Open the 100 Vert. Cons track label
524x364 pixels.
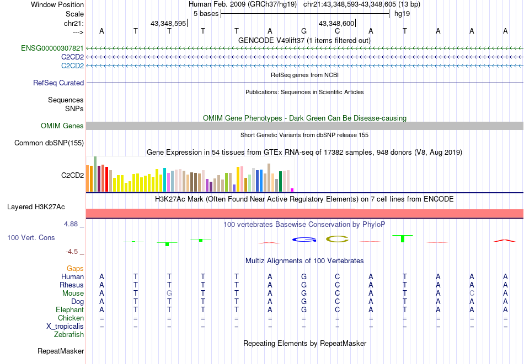[31, 237]
